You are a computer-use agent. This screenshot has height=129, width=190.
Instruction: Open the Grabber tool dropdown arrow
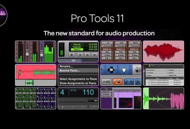coord(124,73)
